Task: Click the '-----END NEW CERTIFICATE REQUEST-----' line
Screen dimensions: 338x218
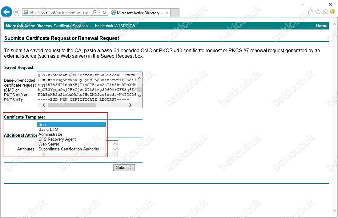Action: 83,100
